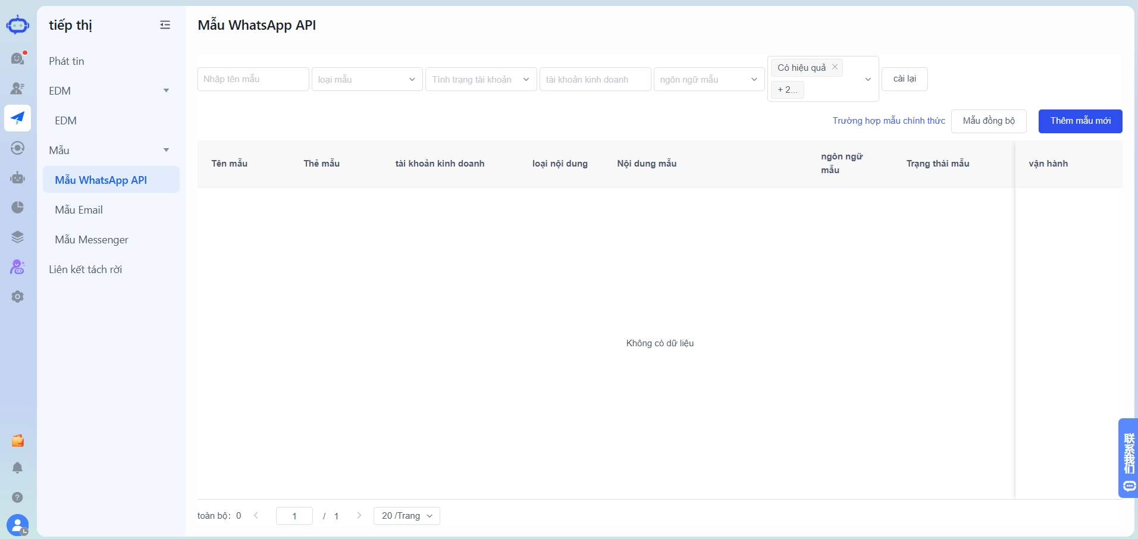This screenshot has height=539, width=1138.
Task: Select the paper plane marketing icon
Action: coord(18,118)
